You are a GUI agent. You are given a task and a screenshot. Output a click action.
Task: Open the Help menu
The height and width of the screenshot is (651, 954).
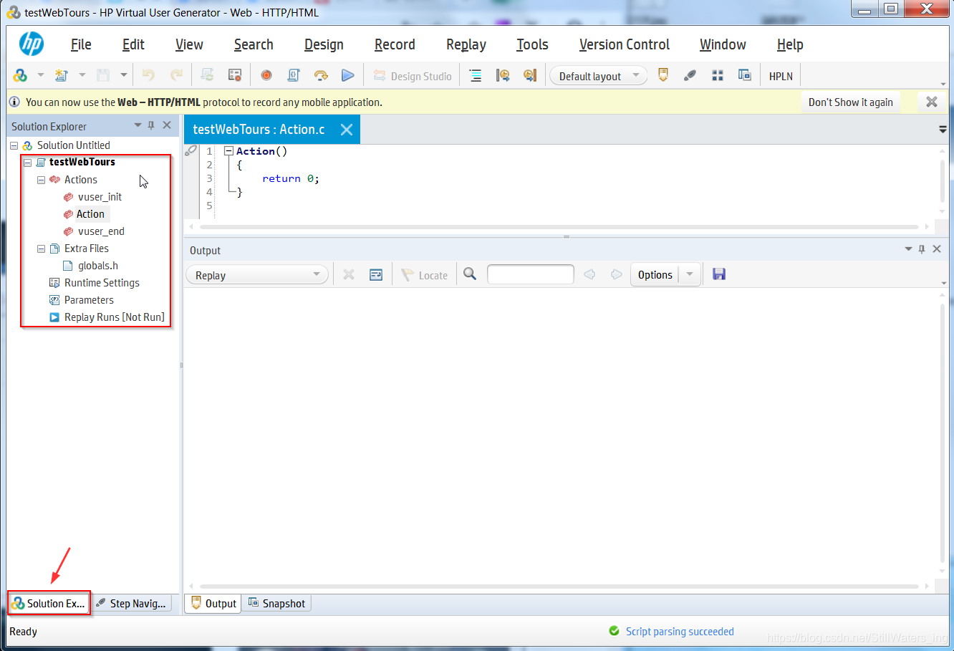790,44
